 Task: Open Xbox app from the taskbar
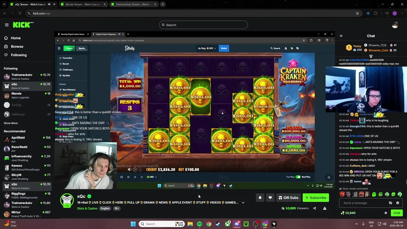click(227, 224)
